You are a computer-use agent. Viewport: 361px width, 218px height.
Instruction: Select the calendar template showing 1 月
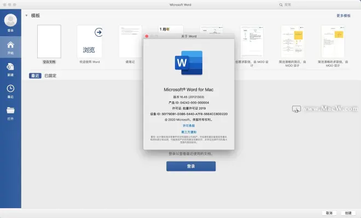[x=171, y=29]
